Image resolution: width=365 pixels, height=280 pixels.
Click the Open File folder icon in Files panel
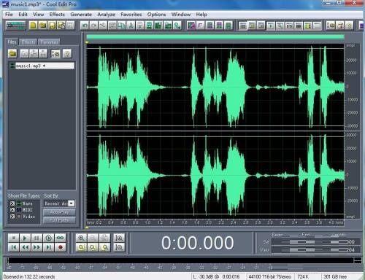pos(12,53)
